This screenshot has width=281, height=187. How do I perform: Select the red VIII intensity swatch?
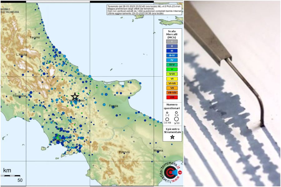point(172,97)
